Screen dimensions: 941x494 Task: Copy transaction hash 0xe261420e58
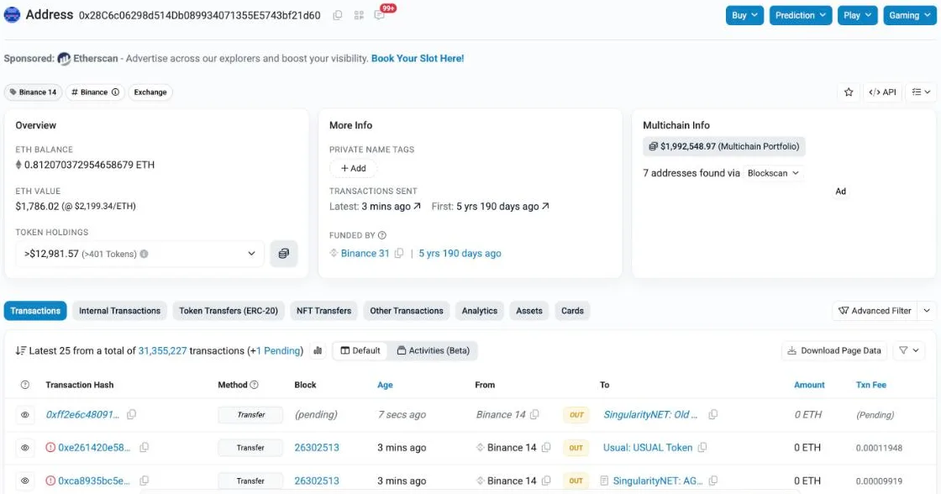point(144,447)
